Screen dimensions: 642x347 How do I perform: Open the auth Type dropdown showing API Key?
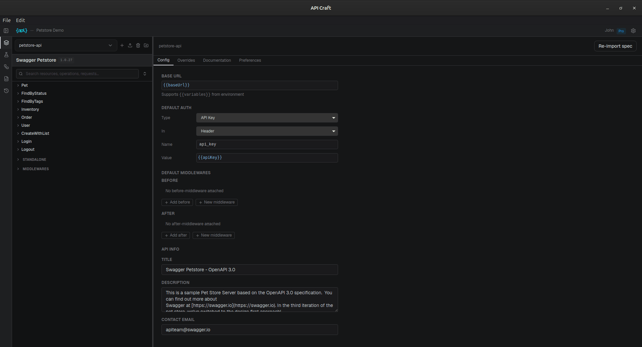(x=267, y=118)
